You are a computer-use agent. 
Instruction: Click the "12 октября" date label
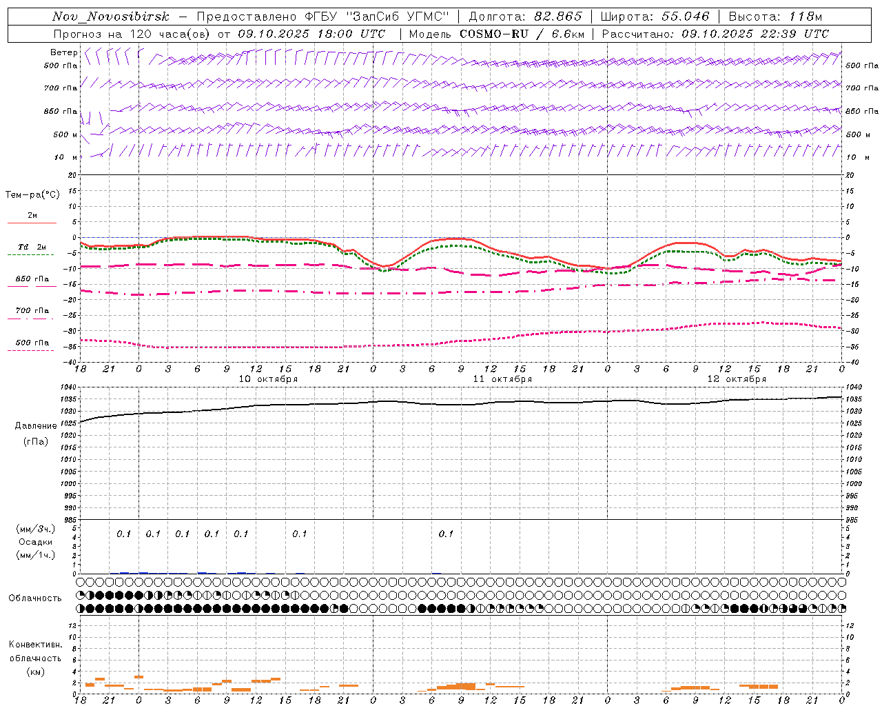[737, 379]
